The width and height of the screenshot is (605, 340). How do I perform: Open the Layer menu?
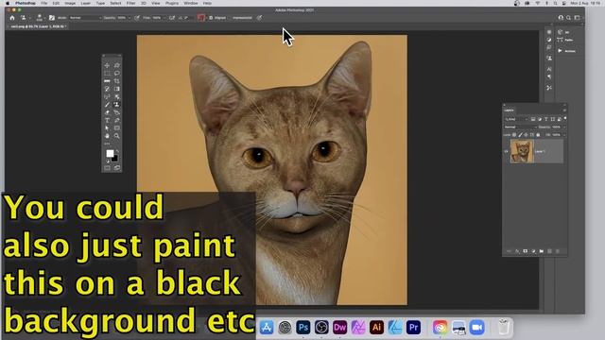tap(86, 3)
